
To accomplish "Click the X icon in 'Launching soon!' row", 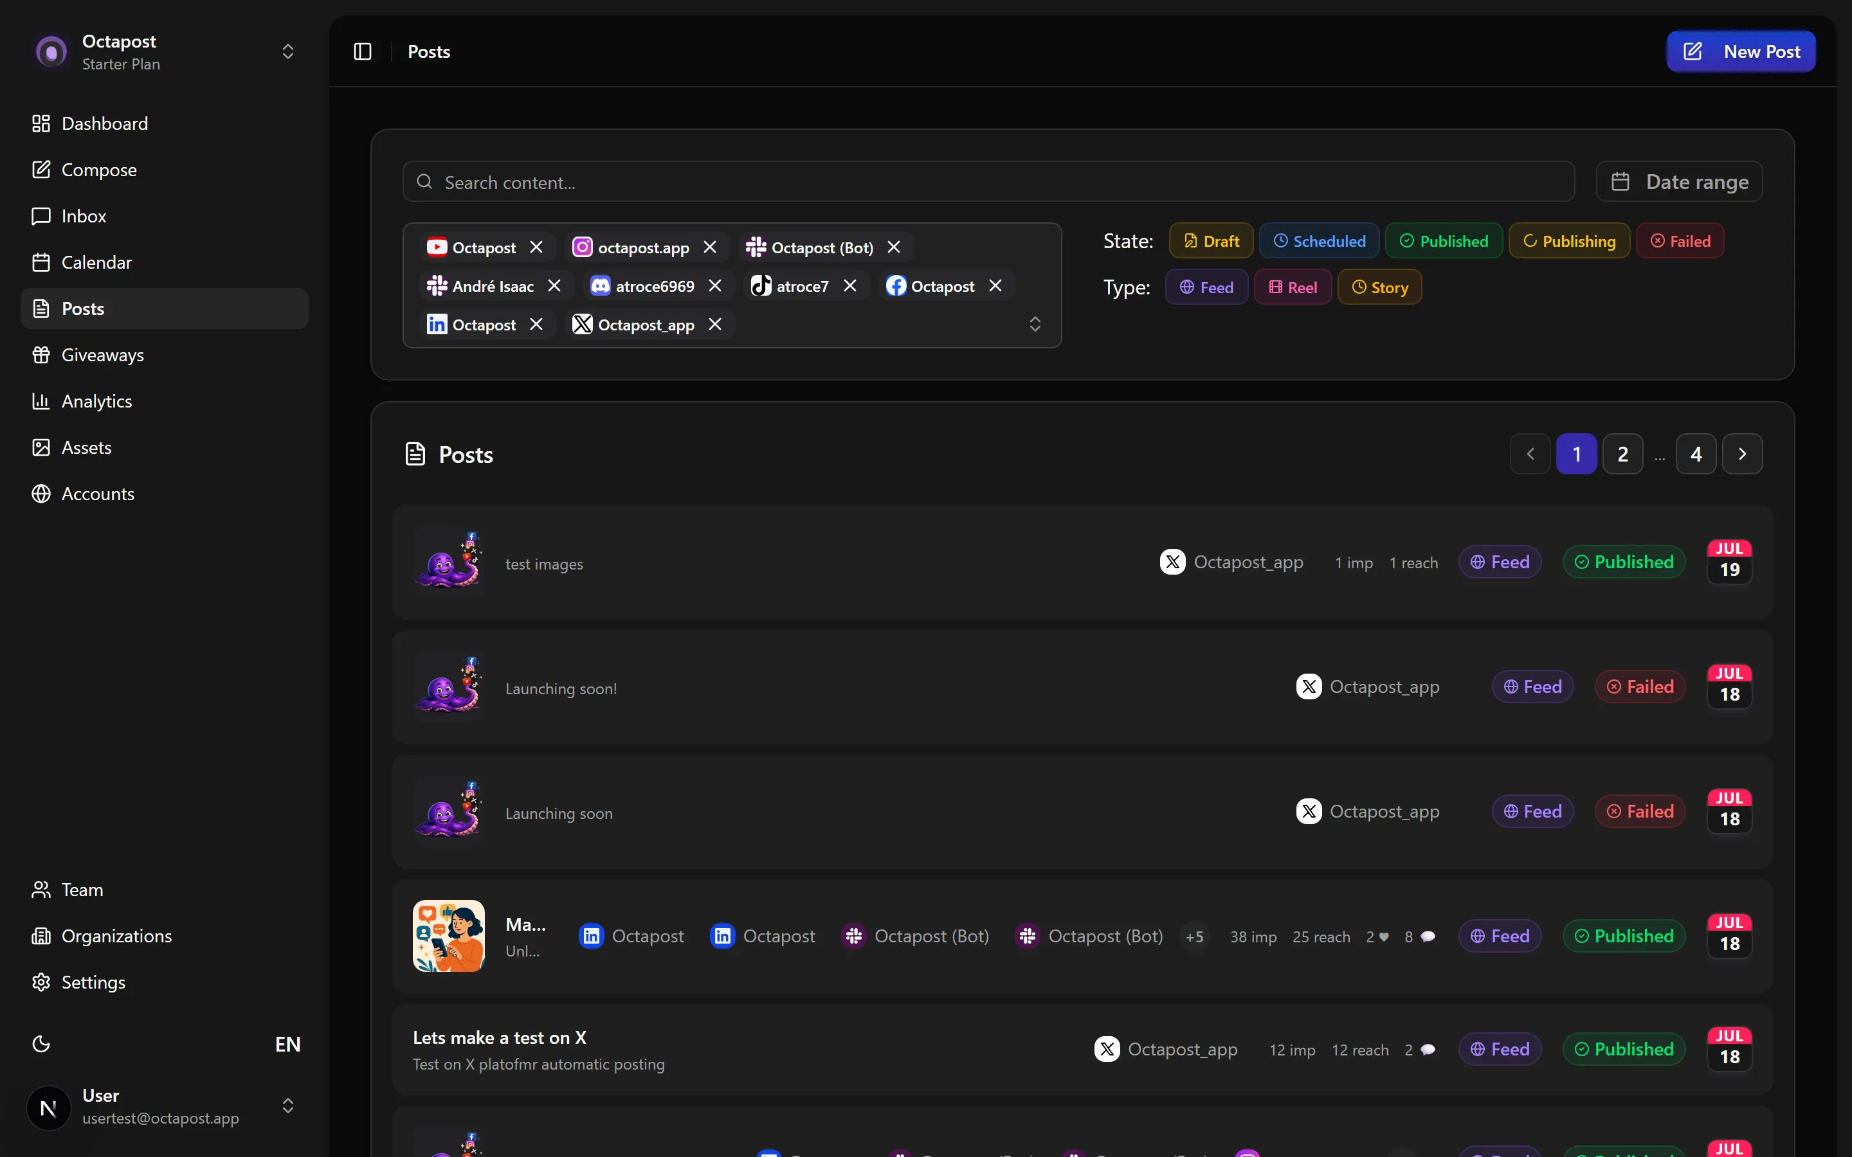I will click(1309, 686).
